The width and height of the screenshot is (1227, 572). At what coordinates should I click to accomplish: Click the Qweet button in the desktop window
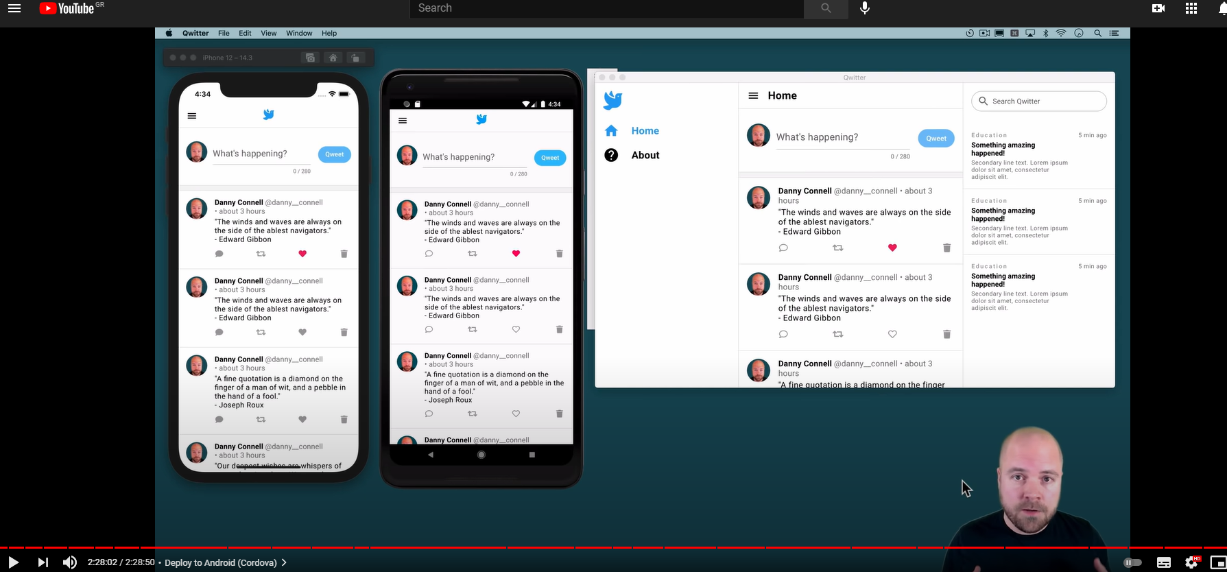(x=936, y=138)
